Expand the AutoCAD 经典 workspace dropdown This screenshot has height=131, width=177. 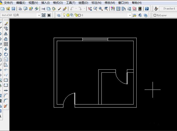click(x=39, y=15)
